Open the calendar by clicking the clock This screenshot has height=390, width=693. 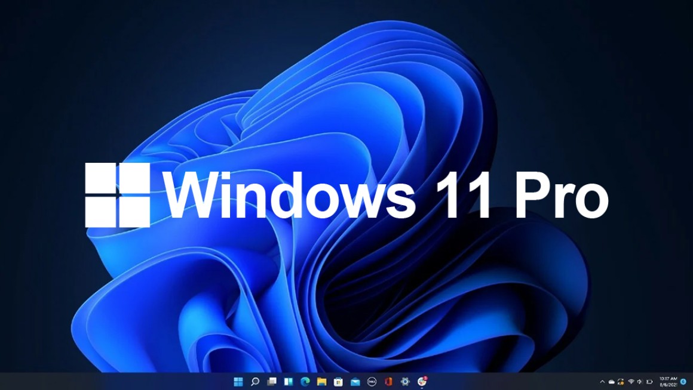pyautogui.click(x=668, y=382)
